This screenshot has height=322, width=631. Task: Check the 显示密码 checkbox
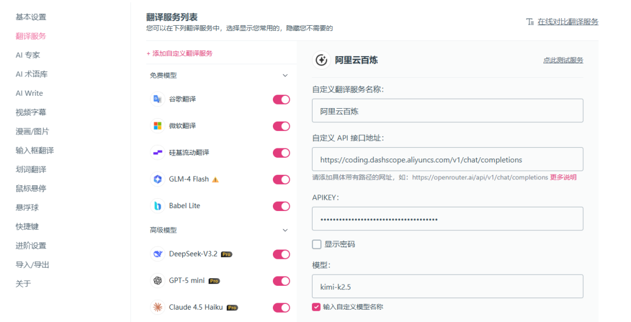(x=317, y=244)
